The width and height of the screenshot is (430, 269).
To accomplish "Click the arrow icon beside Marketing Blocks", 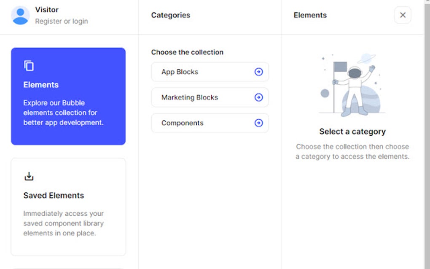I will (258, 97).
